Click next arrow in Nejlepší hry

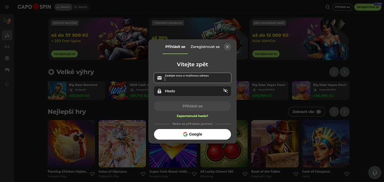(x=344, y=112)
